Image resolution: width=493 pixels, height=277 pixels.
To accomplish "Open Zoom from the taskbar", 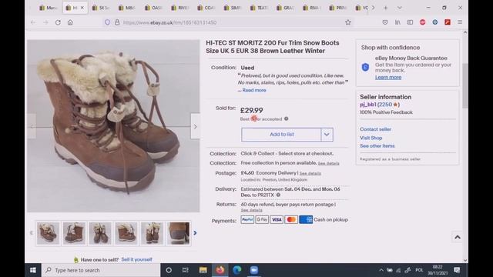I will click(254, 270).
